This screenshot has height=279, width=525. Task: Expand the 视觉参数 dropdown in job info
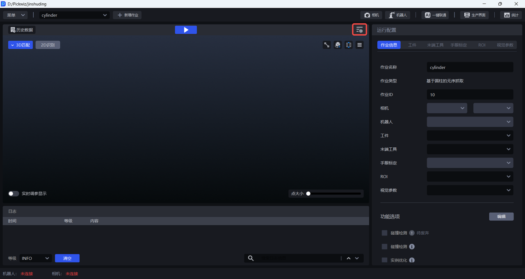pos(470,190)
